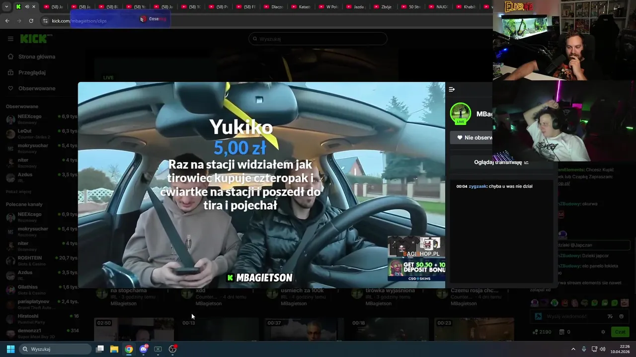636x357 pixels.
Task: Open the Windows Start menu
Action: [x=10, y=349]
